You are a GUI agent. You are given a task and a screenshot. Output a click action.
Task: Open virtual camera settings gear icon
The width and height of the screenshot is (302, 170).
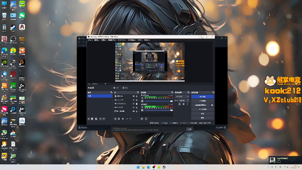212,105
